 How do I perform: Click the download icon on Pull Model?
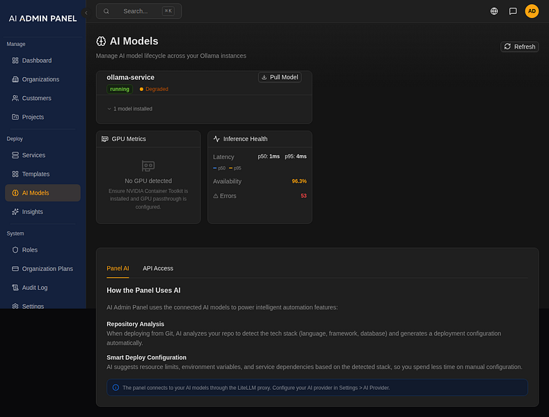[x=264, y=77]
